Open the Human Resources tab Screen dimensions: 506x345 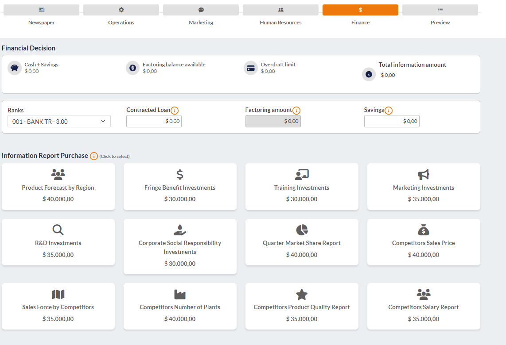(280, 10)
